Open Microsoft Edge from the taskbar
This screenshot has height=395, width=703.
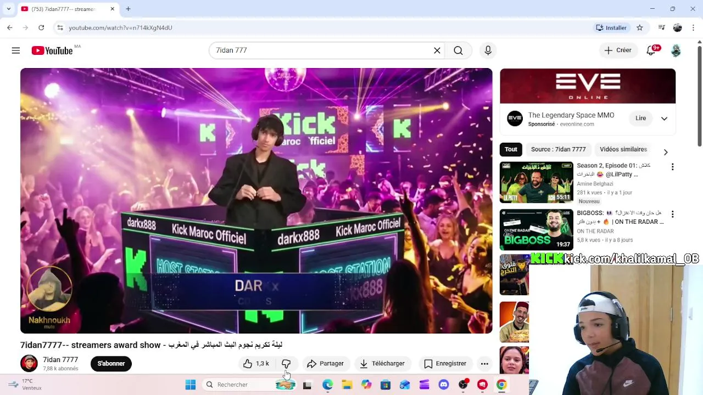[x=327, y=385]
